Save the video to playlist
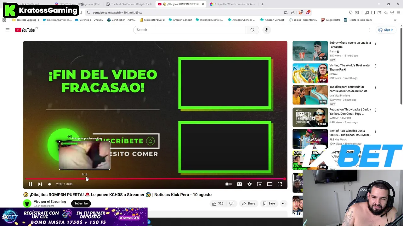This screenshot has height=226, width=403. click(269, 203)
